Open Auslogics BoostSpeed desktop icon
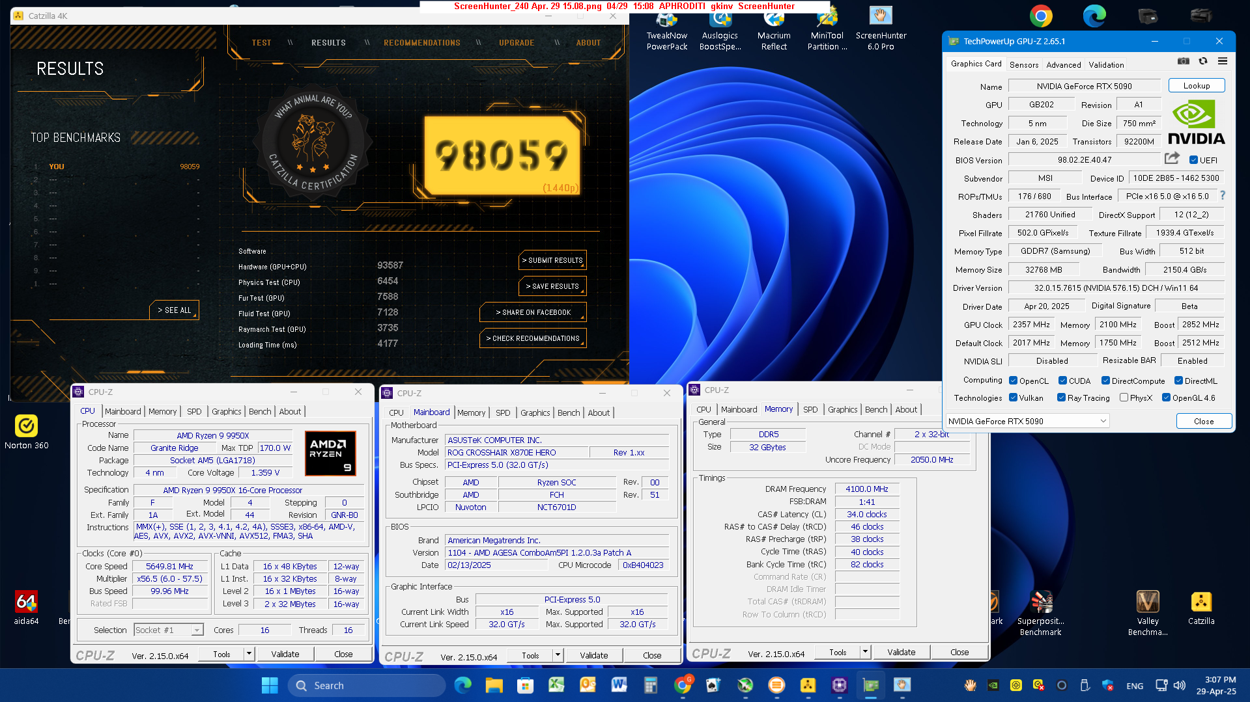Screen dimensions: 1250x702 720,29
